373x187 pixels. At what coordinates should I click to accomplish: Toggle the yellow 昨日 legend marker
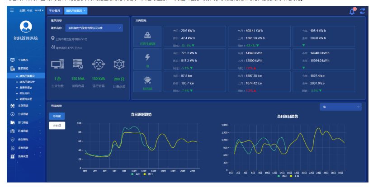144,174
